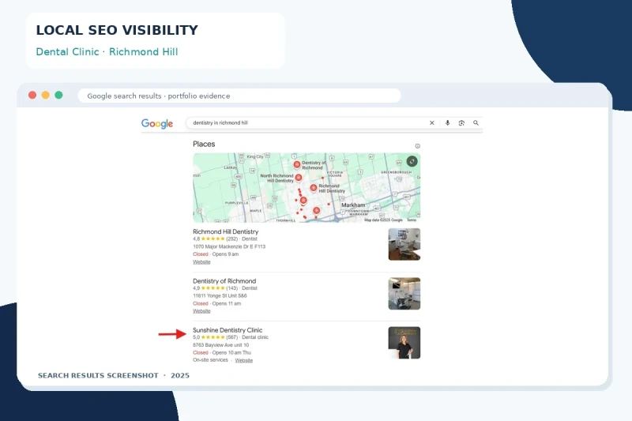Open the Website link for Sunshine Dentistry Clinic

[x=244, y=360]
